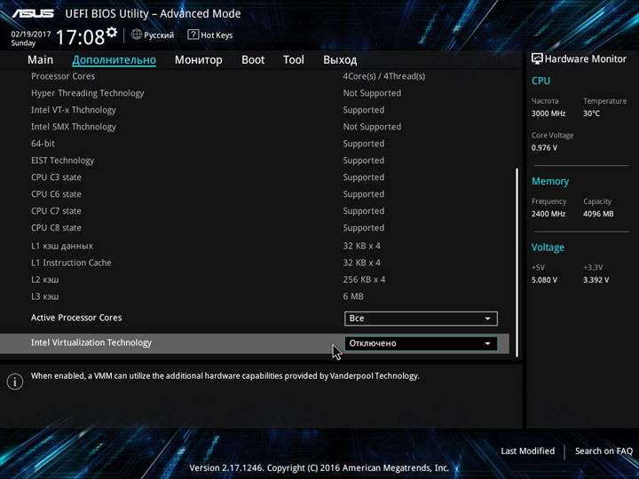The height and width of the screenshot is (479, 639).
Task: Click the 256 KB x 4 value
Action: click(x=364, y=279)
